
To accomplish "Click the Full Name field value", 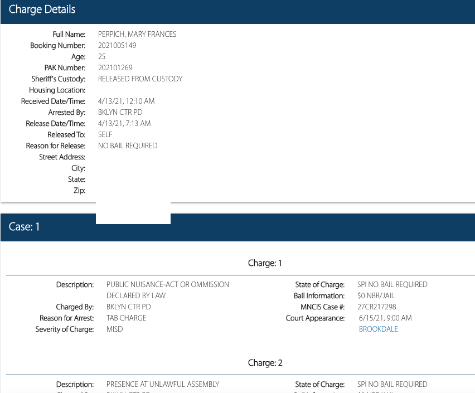I will (x=137, y=35).
